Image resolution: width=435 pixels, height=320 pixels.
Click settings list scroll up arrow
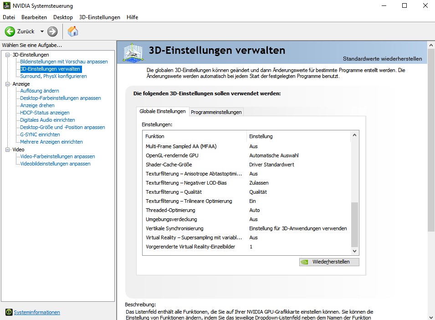[354, 135]
